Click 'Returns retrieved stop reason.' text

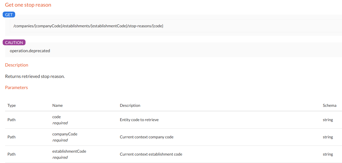tap(35, 76)
